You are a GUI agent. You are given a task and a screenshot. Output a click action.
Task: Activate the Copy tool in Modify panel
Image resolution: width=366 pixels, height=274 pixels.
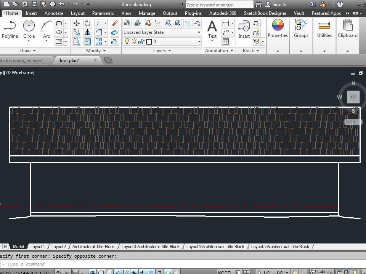click(x=77, y=32)
